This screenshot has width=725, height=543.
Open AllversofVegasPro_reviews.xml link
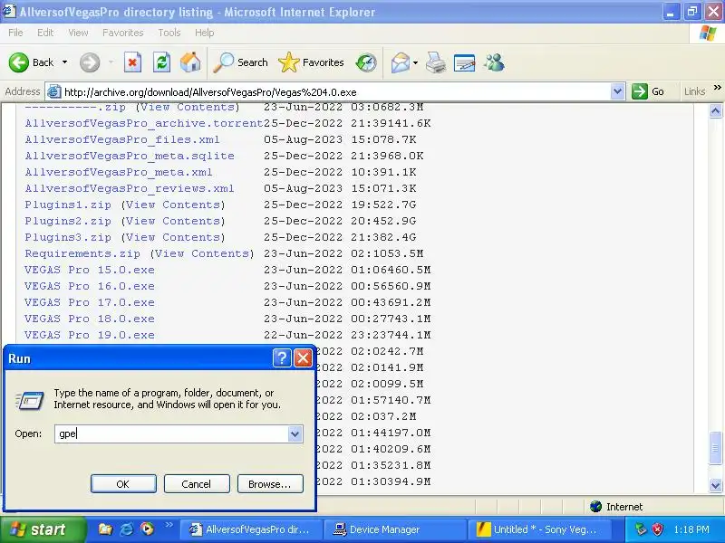pyautogui.click(x=130, y=188)
